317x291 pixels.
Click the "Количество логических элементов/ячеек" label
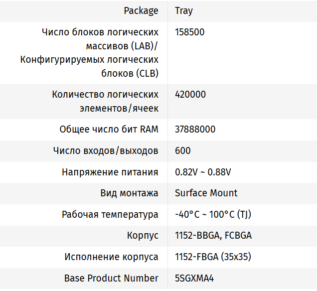(x=105, y=101)
